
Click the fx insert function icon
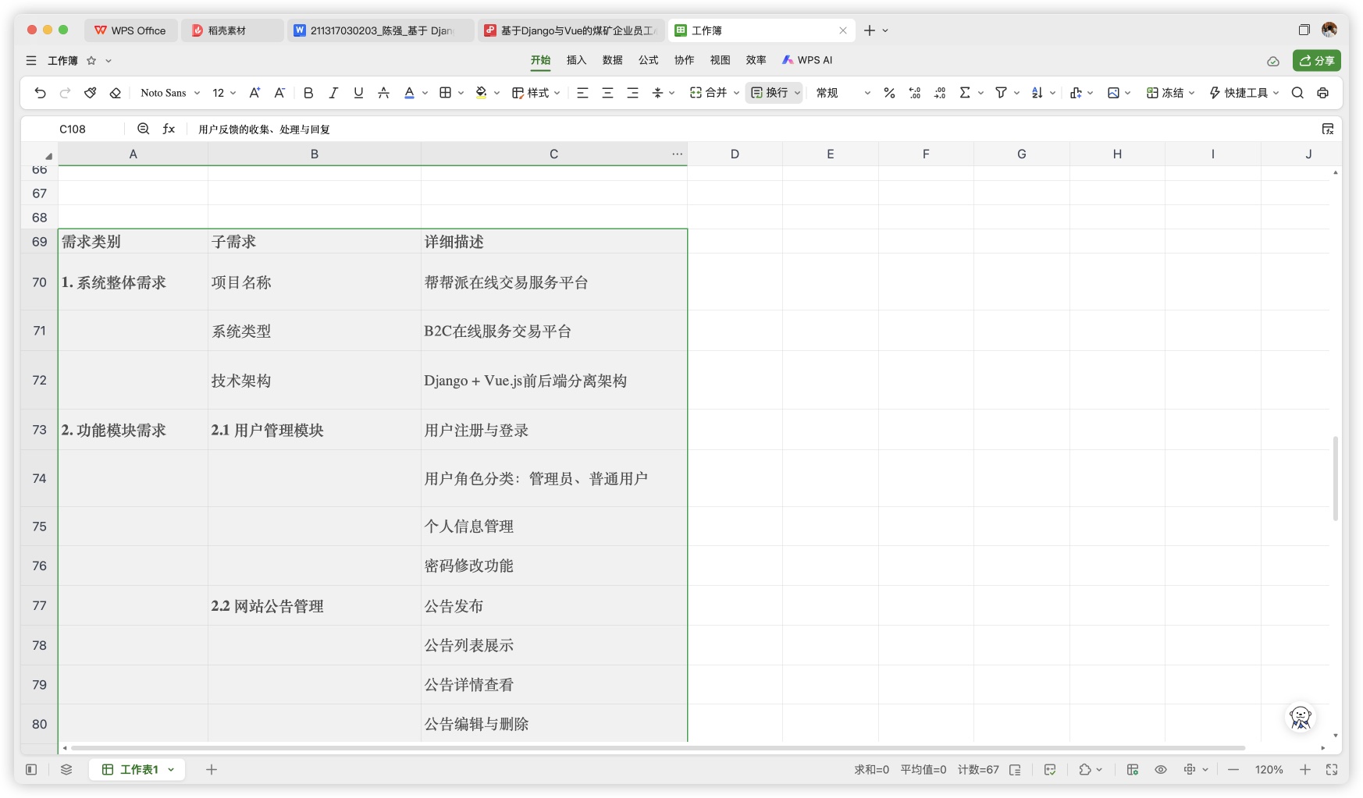click(x=169, y=129)
